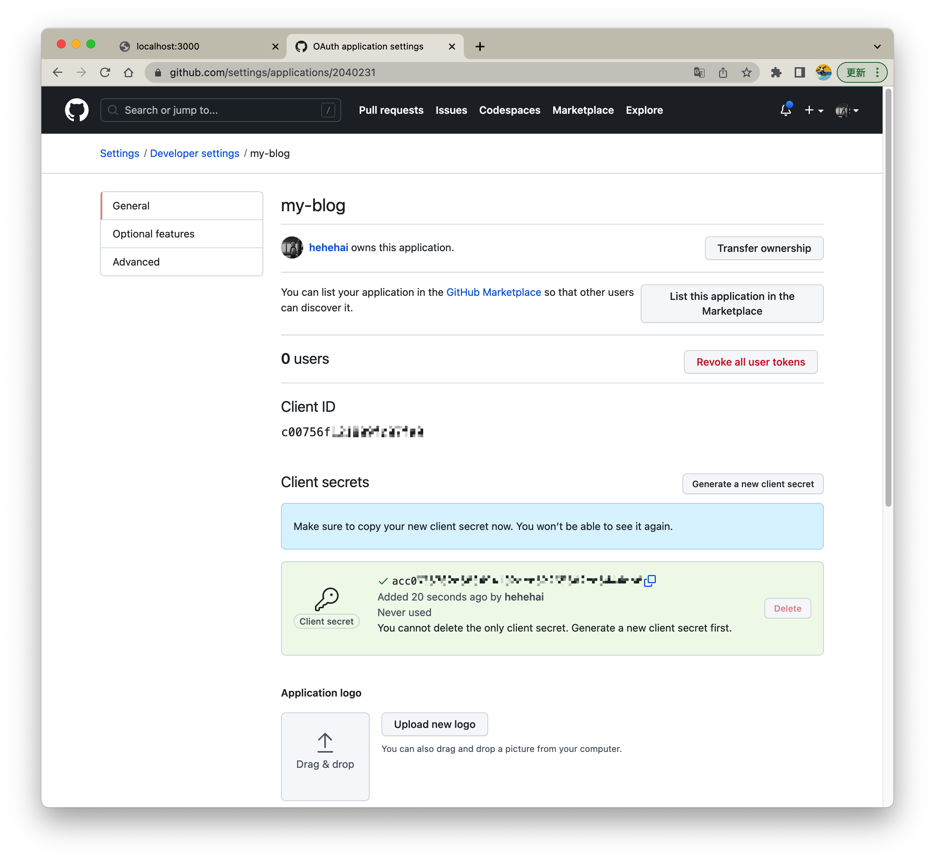Open a new browser tab
The height and width of the screenshot is (862, 935).
[480, 46]
